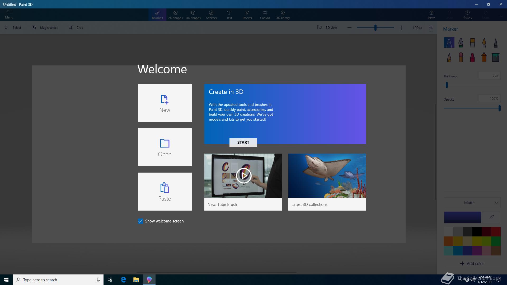The width and height of the screenshot is (507, 285).
Task: Click the Paint 3D taskbar icon
Action: [x=149, y=280]
